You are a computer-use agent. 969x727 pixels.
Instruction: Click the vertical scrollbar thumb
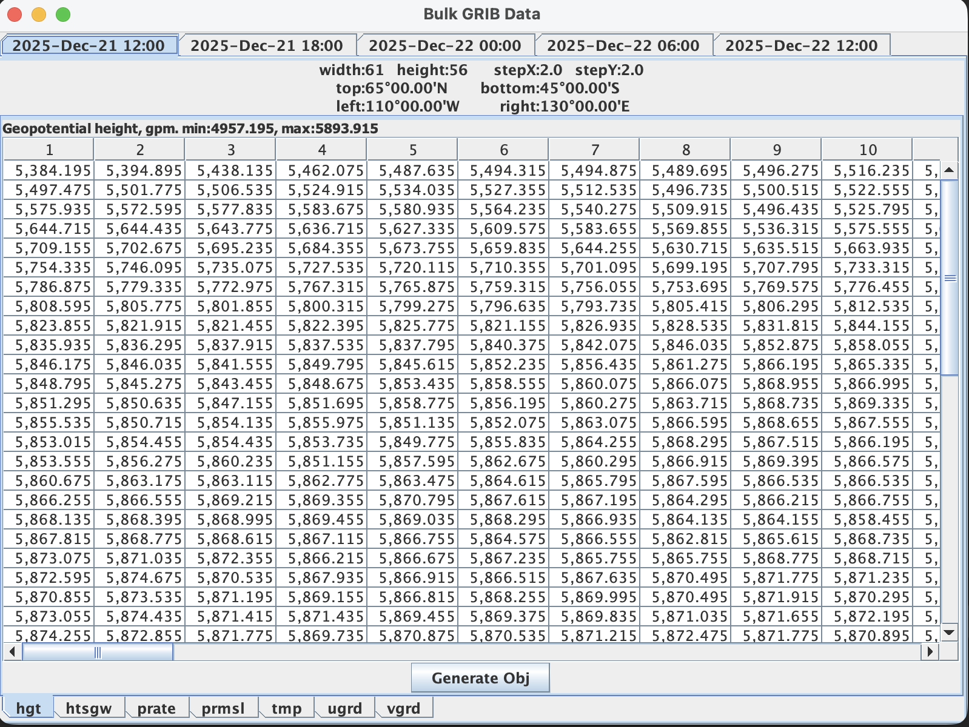[x=950, y=277]
